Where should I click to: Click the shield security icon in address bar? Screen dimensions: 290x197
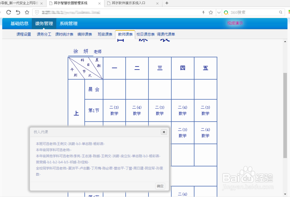click(x=37, y=12)
